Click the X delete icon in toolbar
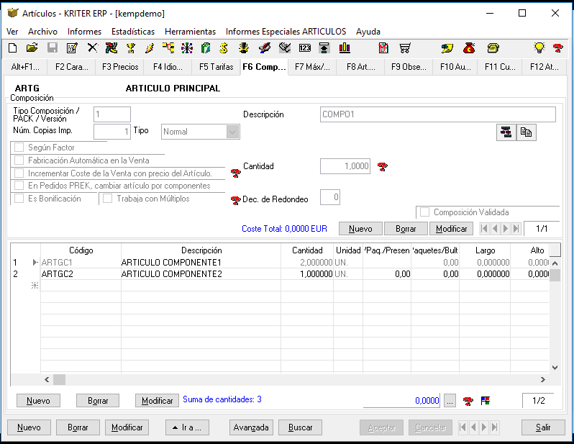The width and height of the screenshot is (574, 444). (x=93, y=48)
